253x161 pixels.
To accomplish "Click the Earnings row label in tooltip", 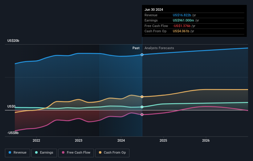I will (151, 20).
